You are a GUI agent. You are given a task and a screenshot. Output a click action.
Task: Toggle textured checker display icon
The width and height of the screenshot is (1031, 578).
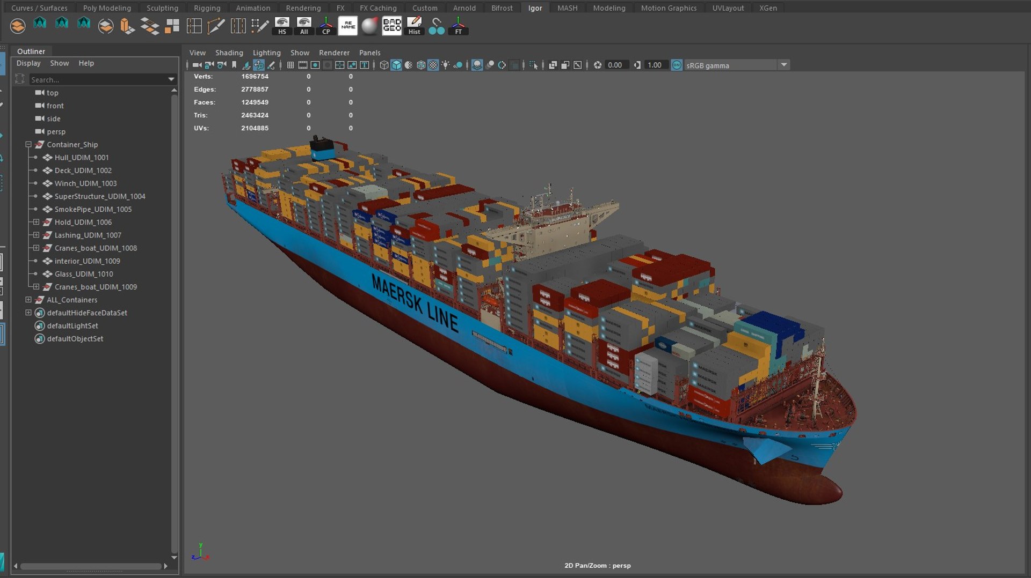pos(433,65)
